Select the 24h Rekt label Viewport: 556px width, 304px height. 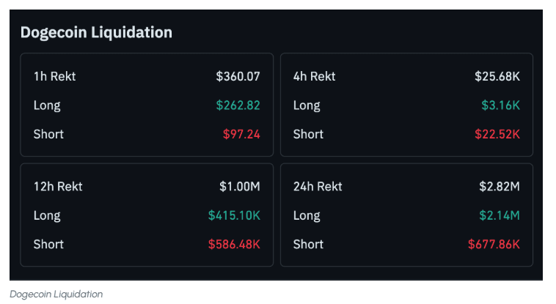coord(318,186)
